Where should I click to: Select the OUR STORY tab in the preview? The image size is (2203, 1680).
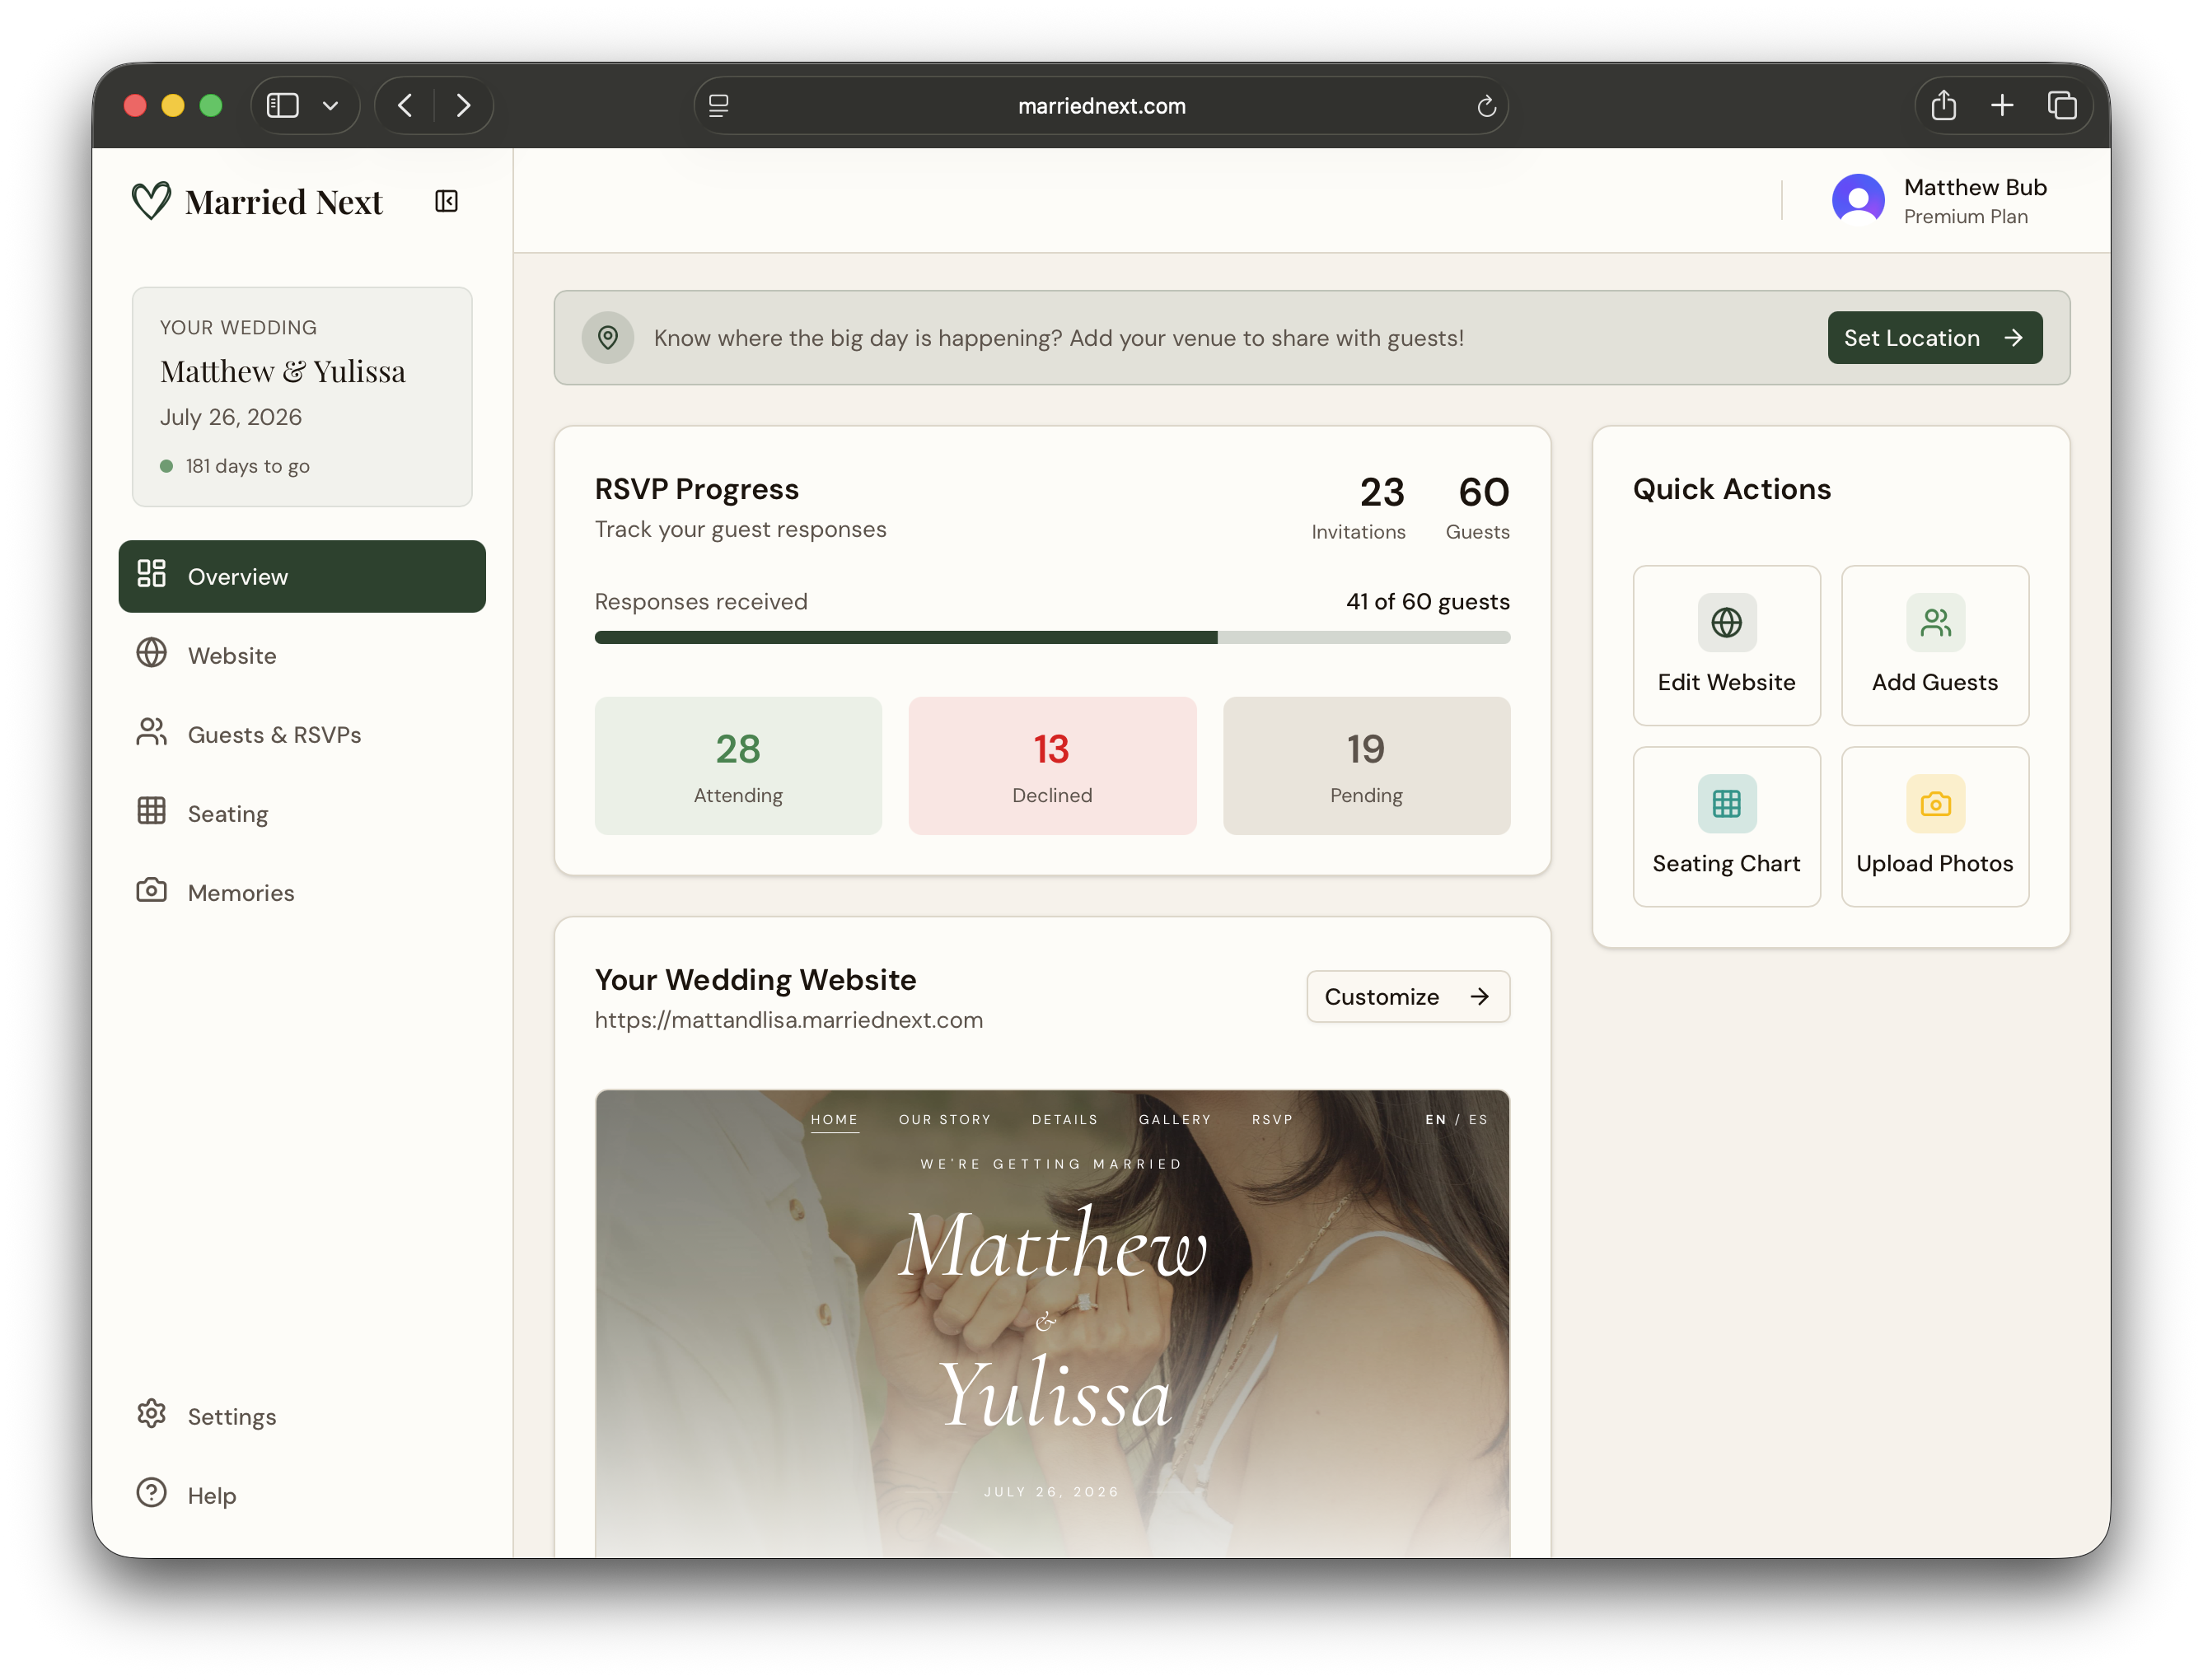(944, 1119)
